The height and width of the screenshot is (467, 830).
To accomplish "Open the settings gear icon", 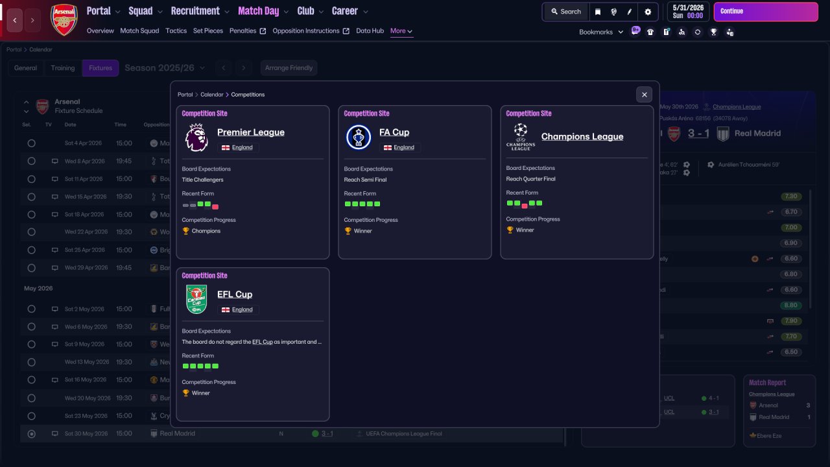I will click(x=648, y=12).
